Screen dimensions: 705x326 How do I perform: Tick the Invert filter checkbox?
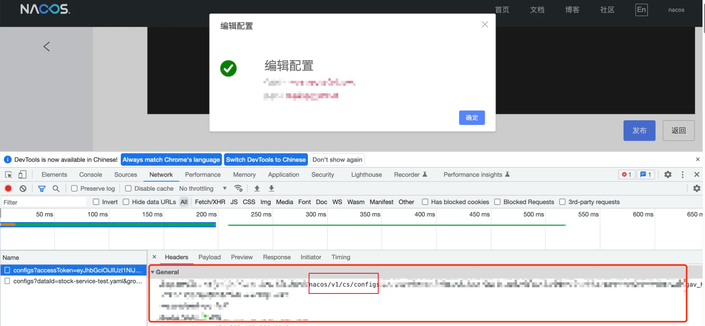point(96,202)
